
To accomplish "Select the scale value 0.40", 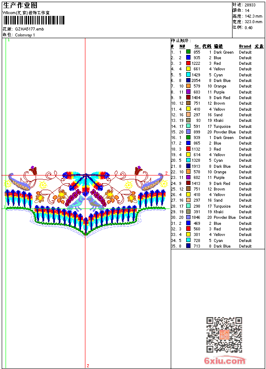I will [248, 27].
